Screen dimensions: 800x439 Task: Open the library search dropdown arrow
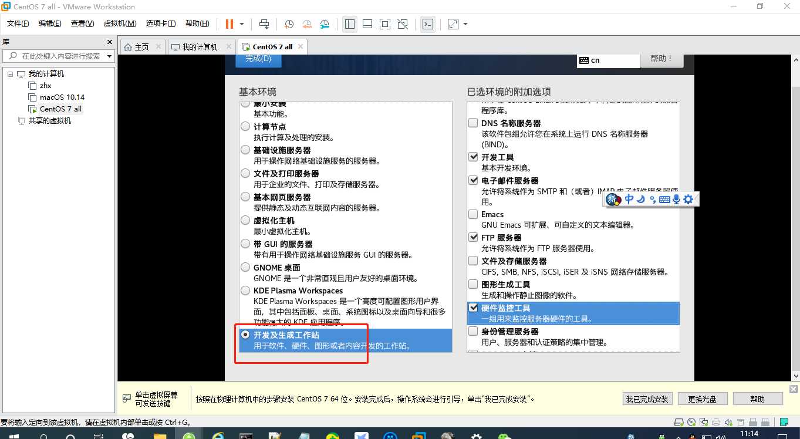109,56
